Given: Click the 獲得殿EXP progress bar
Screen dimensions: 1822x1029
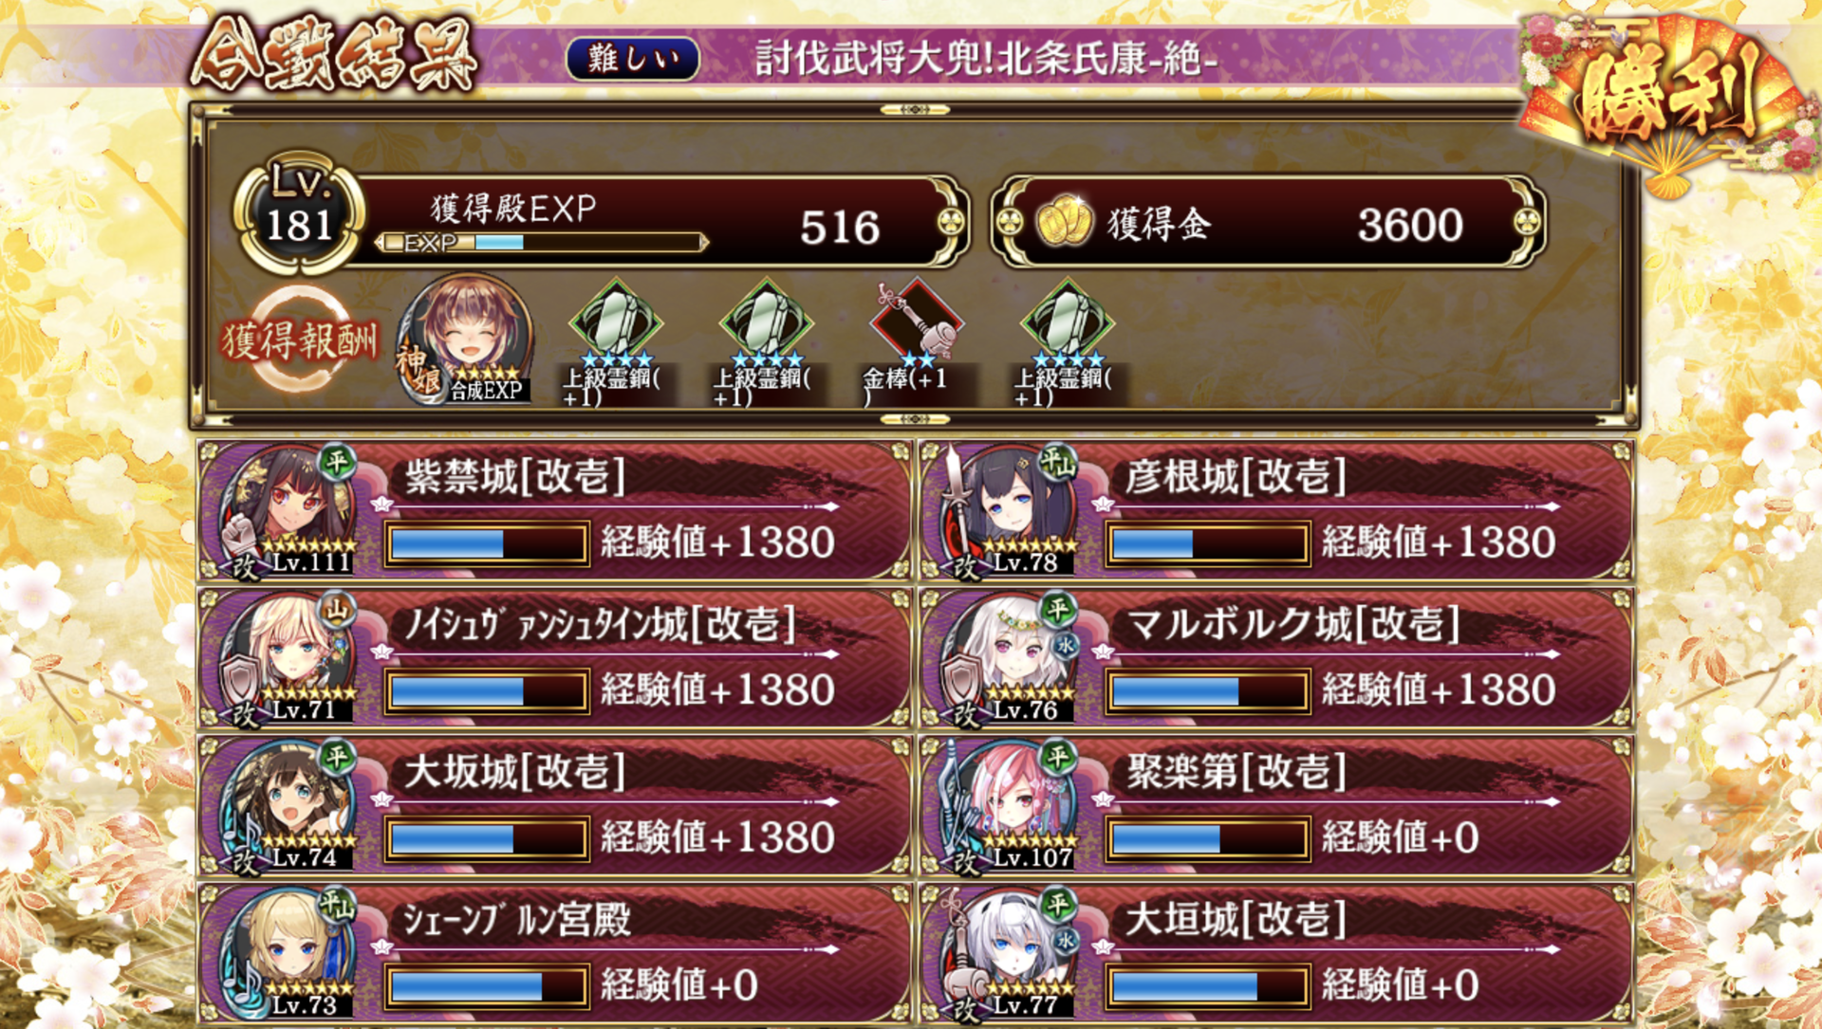Looking at the screenshot, I should pyautogui.click(x=542, y=243).
